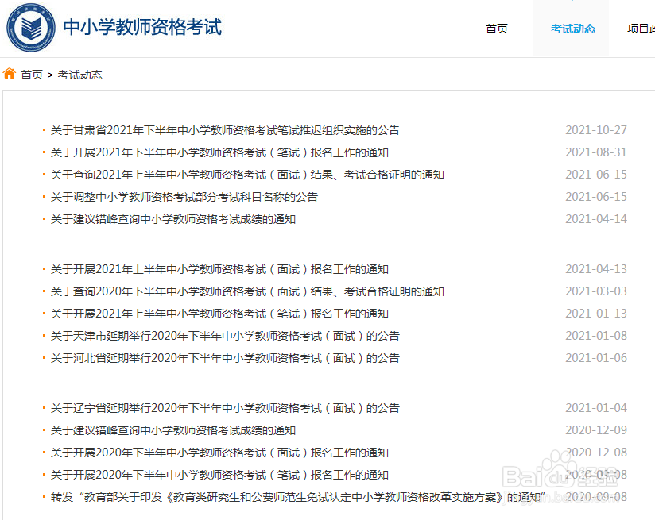Viewport: 655px width, 520px height.
Task: Select the 考试动态 navigation tab
Action: click(574, 29)
